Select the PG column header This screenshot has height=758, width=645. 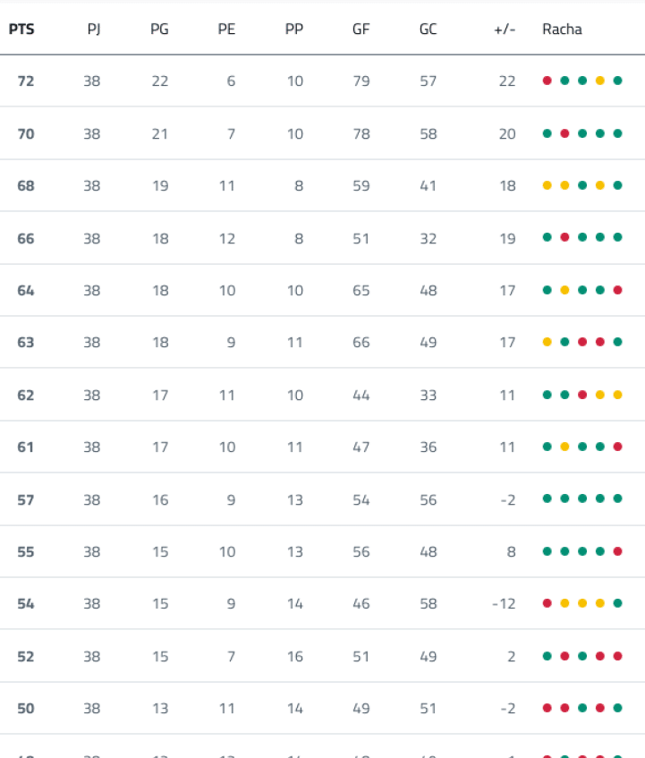coord(159,30)
